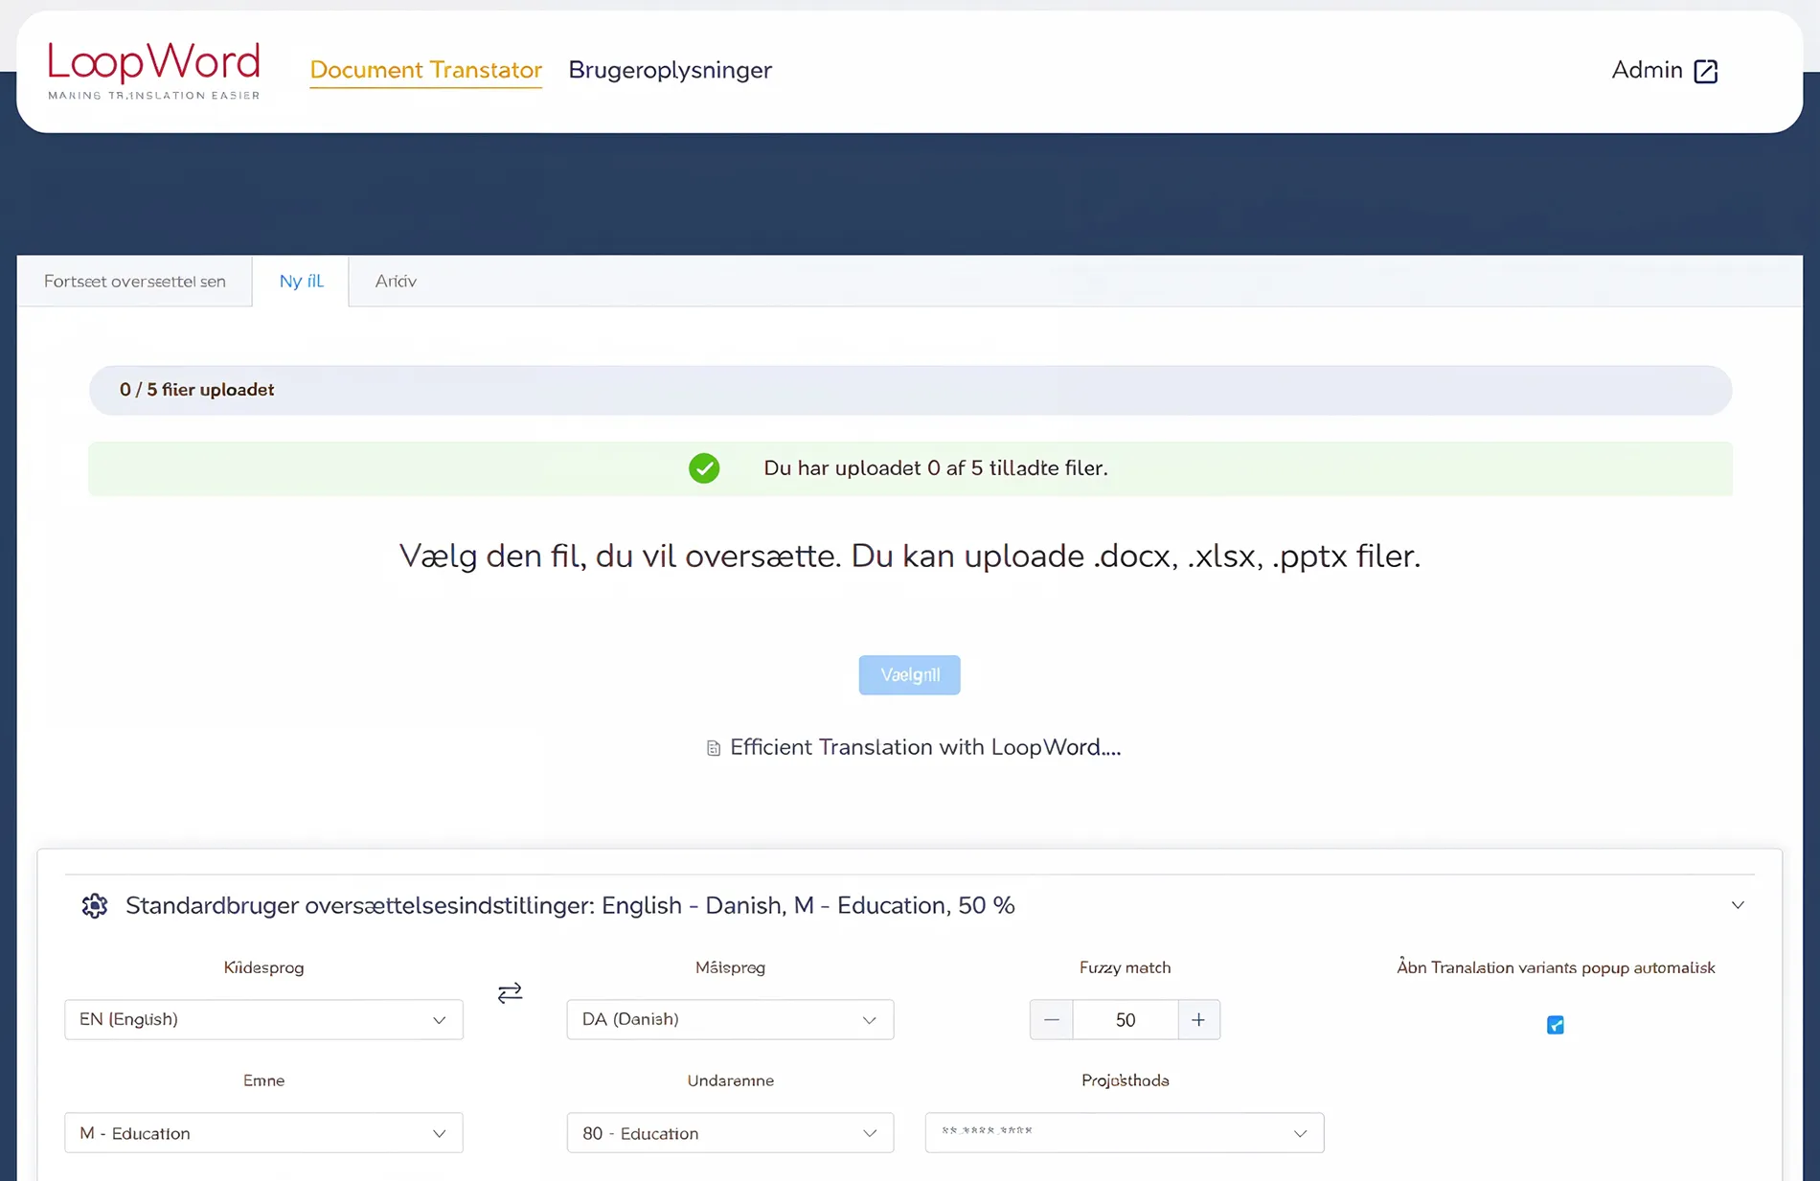Click the Vælg fil upload button
The image size is (1820, 1181).
click(x=909, y=675)
